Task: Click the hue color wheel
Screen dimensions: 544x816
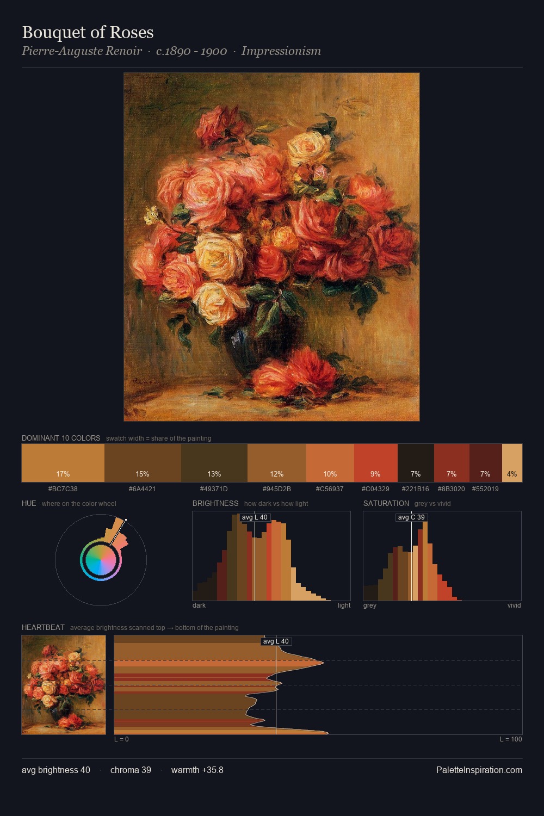Action: click(x=101, y=560)
